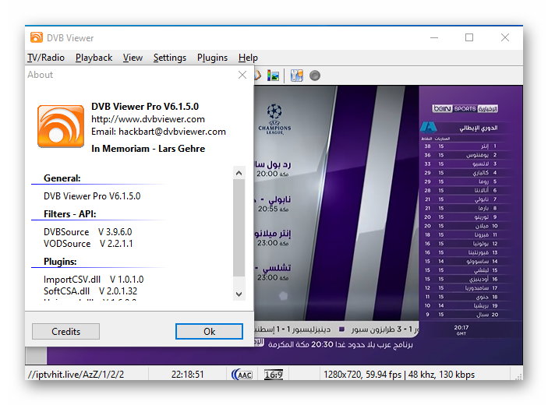Click the window resize grip in status bar
The height and width of the screenshot is (405, 548).
pos(518,376)
